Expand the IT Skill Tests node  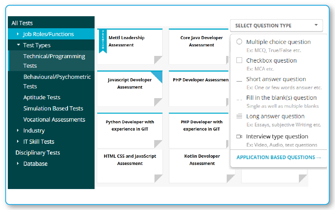tap(18, 141)
